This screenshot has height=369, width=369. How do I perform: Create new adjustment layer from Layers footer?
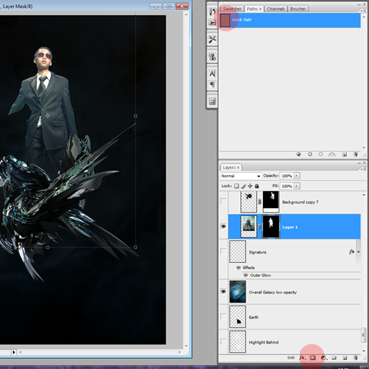[x=324, y=358]
